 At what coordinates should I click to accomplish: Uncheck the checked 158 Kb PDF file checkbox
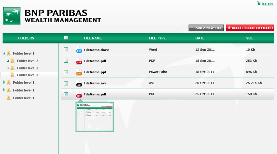(66, 94)
